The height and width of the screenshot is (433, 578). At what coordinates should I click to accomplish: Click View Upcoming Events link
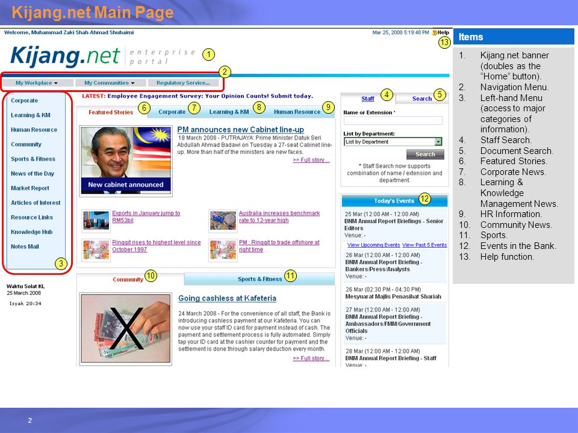pyautogui.click(x=373, y=245)
